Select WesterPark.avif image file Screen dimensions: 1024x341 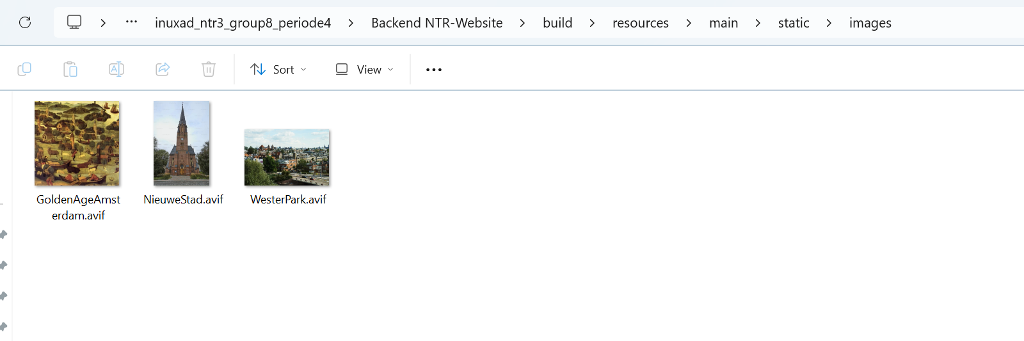click(x=287, y=157)
